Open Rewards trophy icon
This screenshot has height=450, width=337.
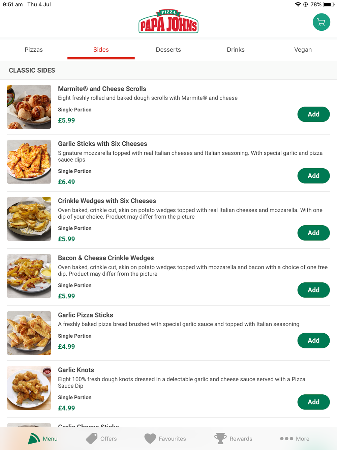click(x=220, y=439)
